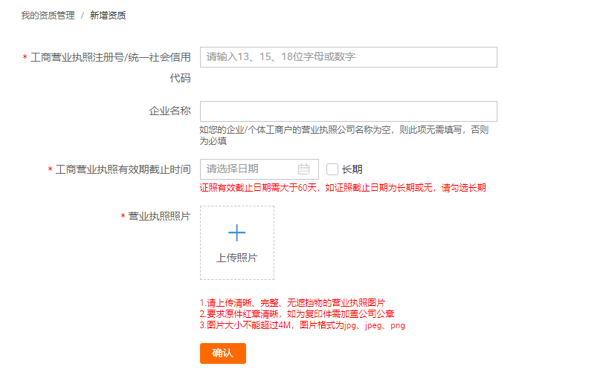
Task: Click the 营业执照照片 label
Action: click(159, 216)
